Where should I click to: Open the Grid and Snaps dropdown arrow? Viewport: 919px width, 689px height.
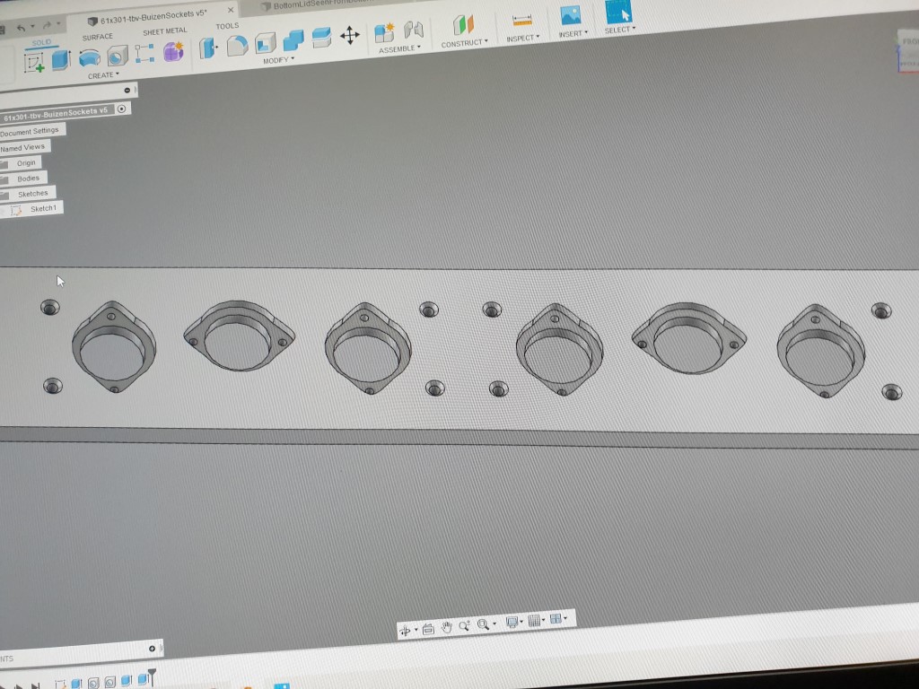[x=544, y=620]
